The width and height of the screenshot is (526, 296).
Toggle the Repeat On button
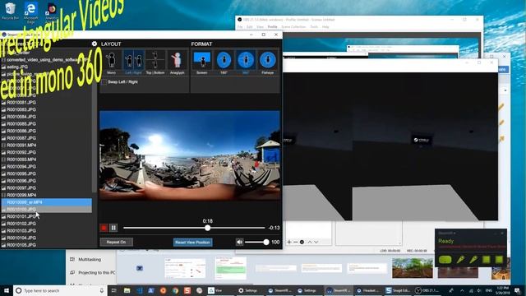pyautogui.click(x=116, y=242)
